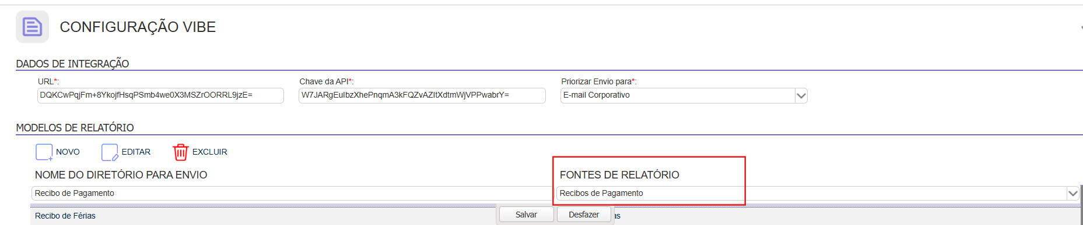Click the CONFIGURAÇÃO VIBE page title
1083x225 pixels.
tap(138, 27)
